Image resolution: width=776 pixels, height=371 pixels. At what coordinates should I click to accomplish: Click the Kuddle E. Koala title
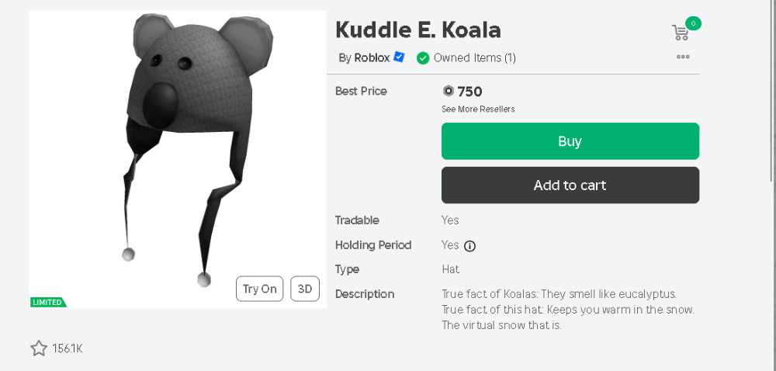coord(418,30)
